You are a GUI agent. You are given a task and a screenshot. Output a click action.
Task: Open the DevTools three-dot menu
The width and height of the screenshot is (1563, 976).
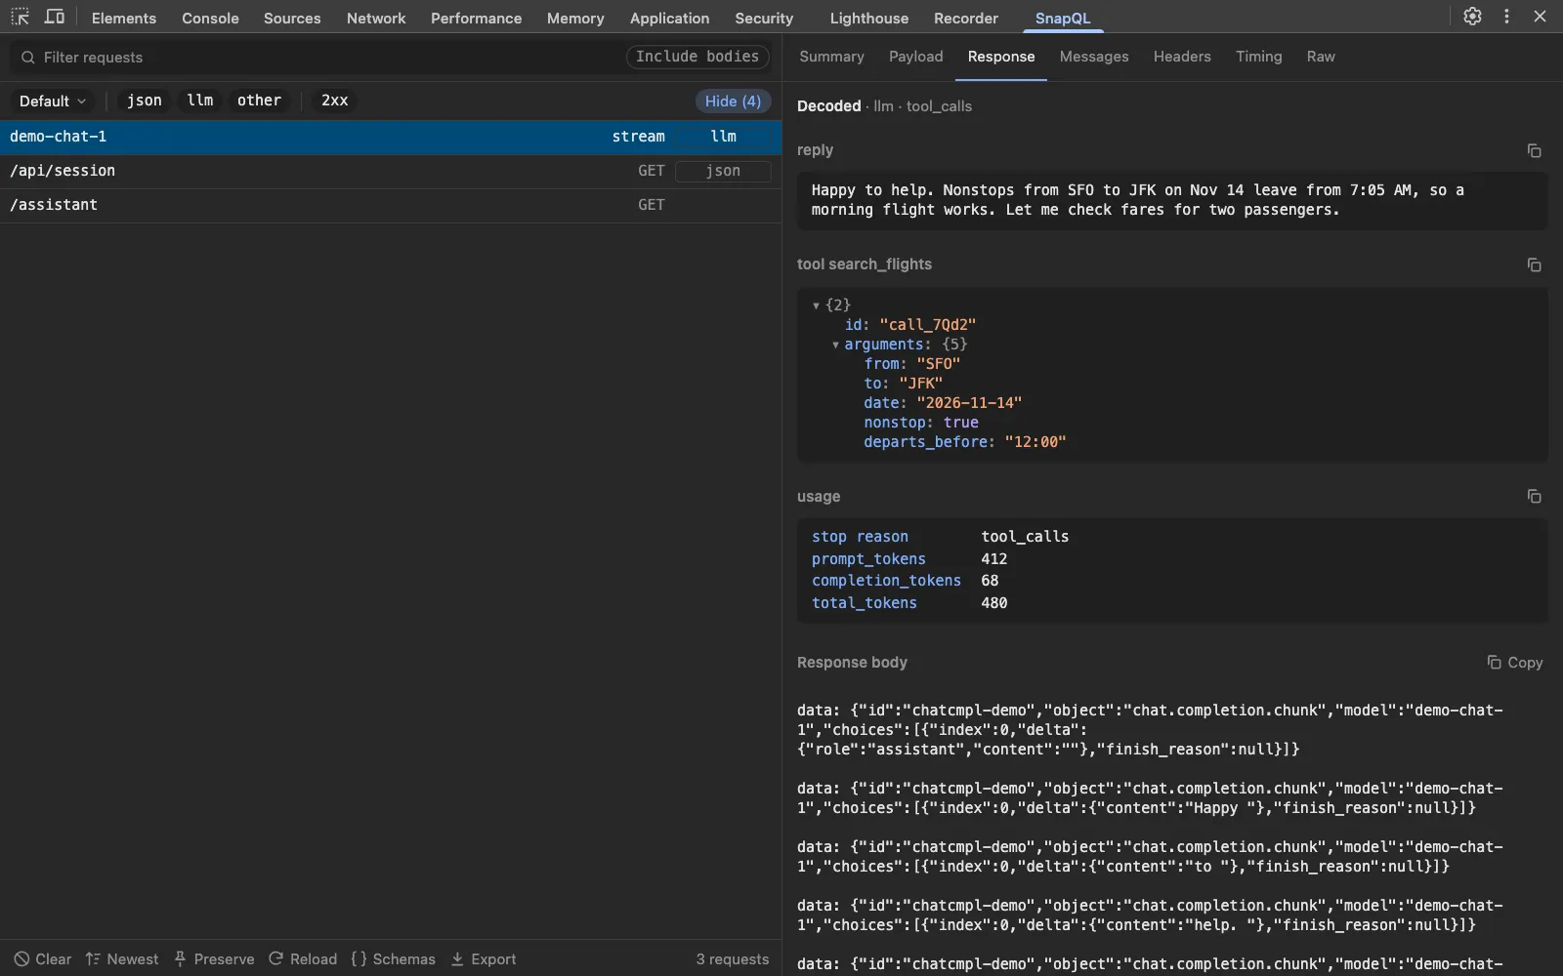1506,17
